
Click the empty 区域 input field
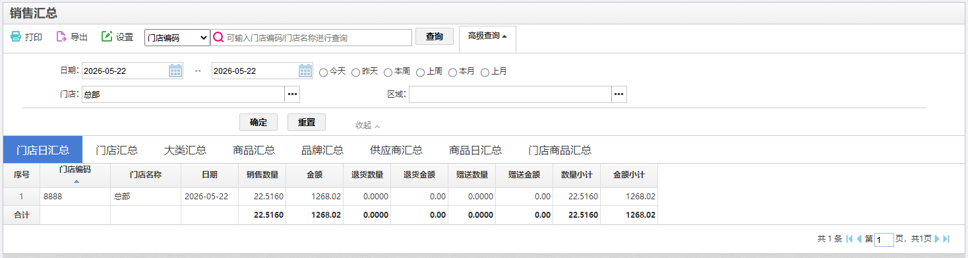(510, 94)
